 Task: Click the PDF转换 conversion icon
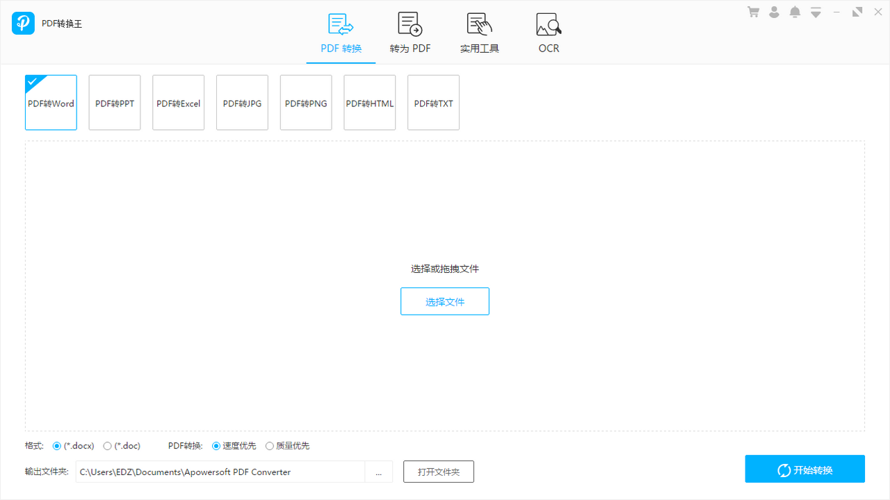341,24
